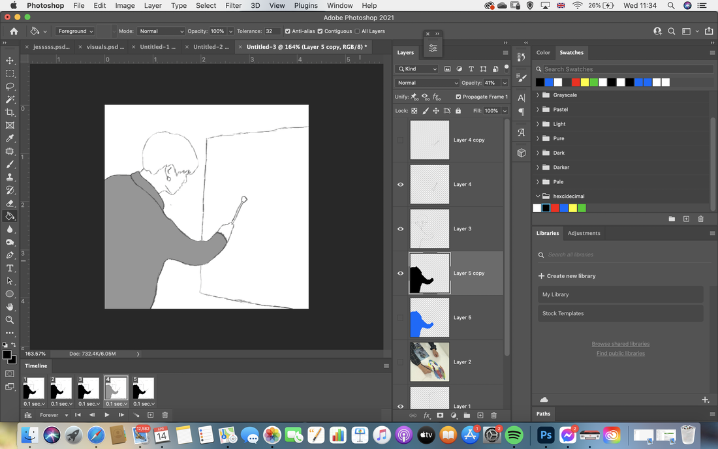Delete layer using Layers panel trash icon
718x449 pixels.
point(493,416)
